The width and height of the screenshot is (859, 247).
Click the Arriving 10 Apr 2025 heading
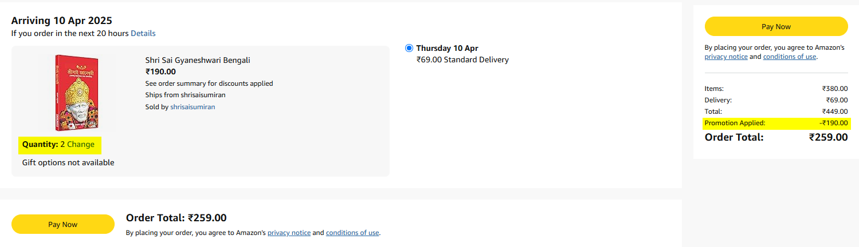coord(61,21)
